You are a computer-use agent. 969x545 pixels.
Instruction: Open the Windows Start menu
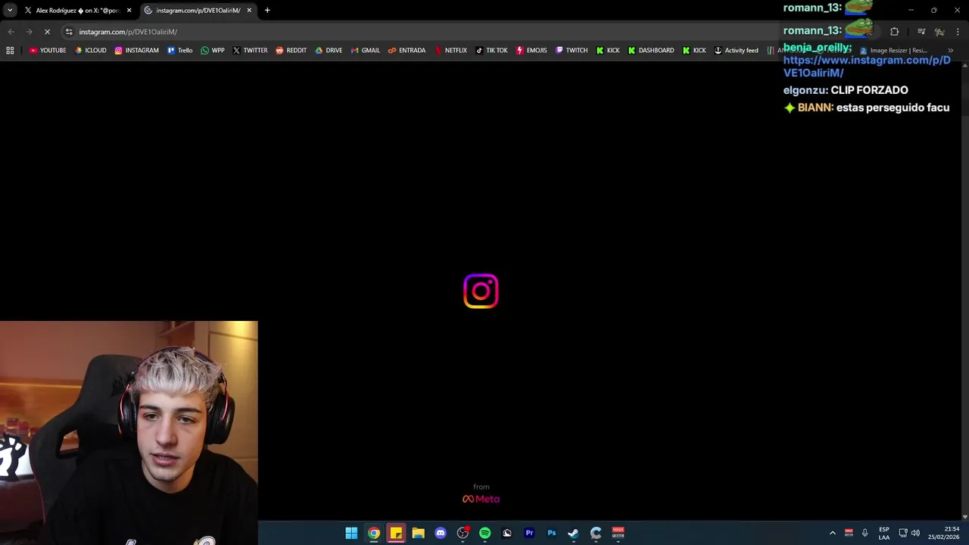click(x=351, y=533)
